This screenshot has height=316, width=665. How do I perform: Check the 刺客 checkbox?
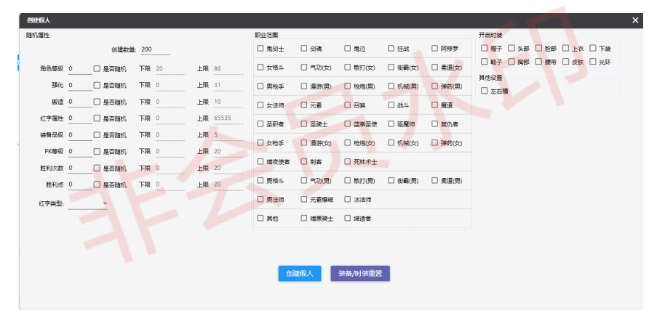click(x=304, y=161)
